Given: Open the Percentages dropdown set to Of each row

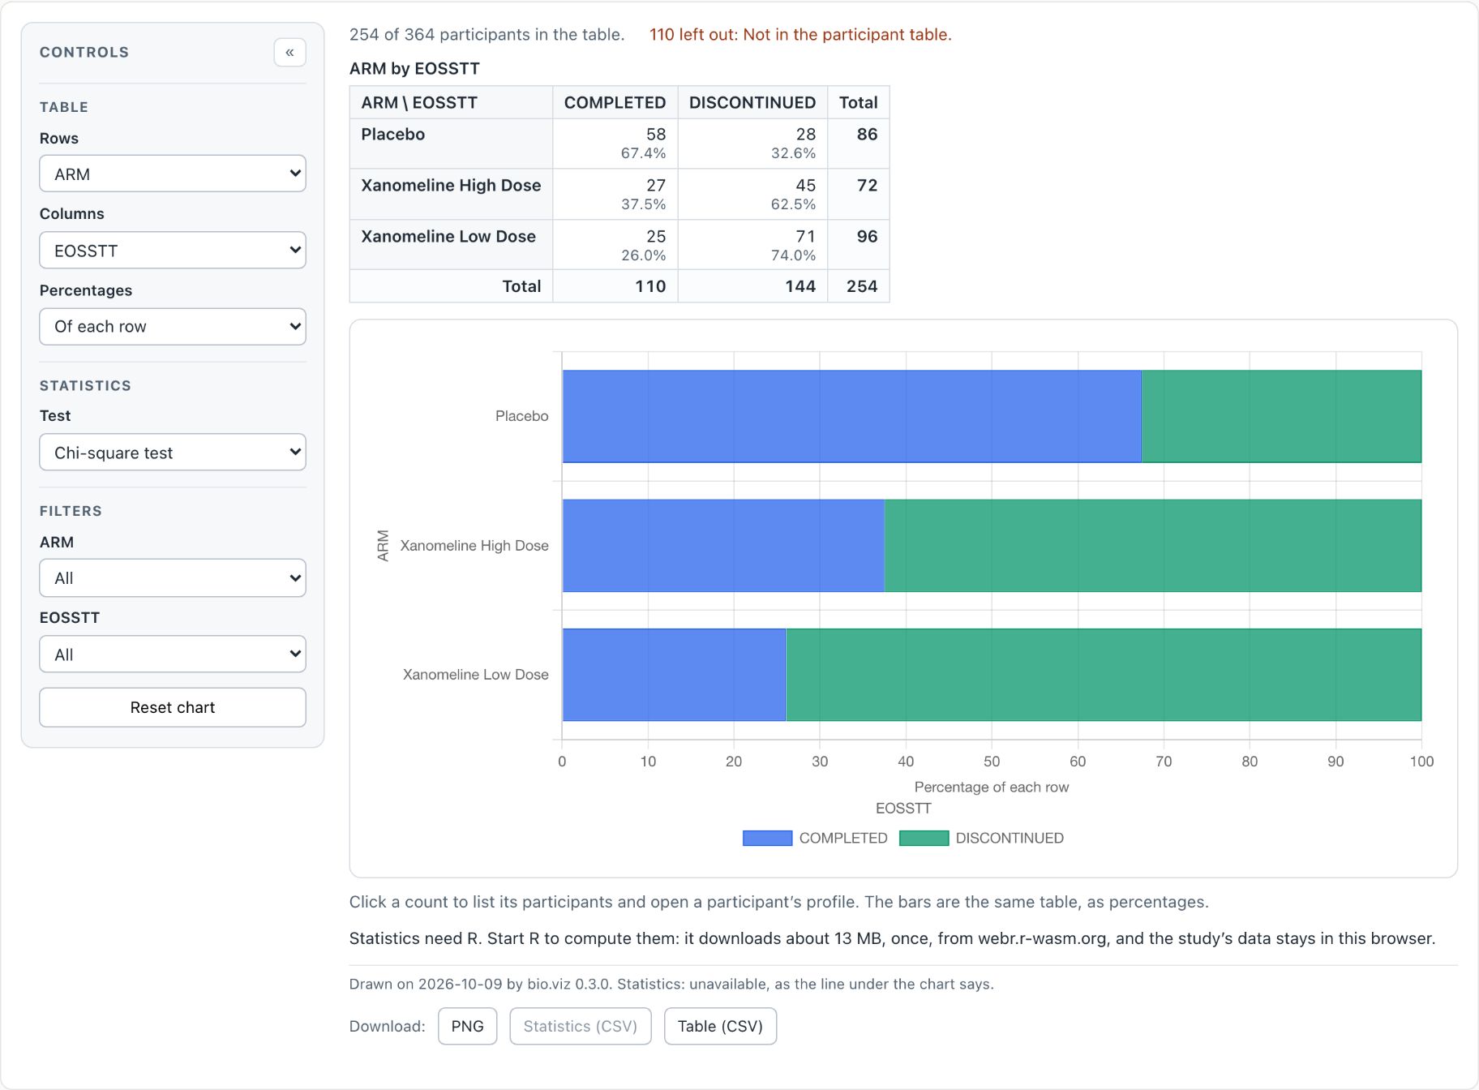Looking at the screenshot, I should pos(173,327).
